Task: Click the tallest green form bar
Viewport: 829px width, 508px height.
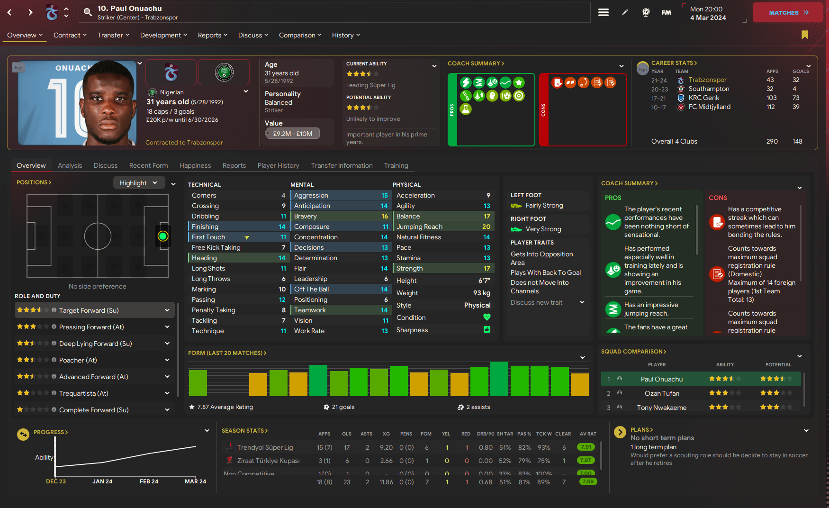Action: pos(499,379)
